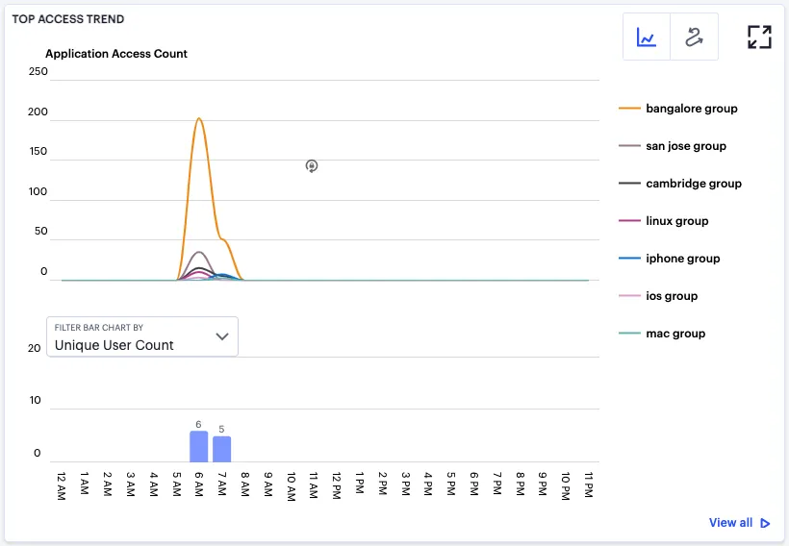The image size is (789, 546).
Task: Click the 10 AM x-axis label
Action: point(291,486)
